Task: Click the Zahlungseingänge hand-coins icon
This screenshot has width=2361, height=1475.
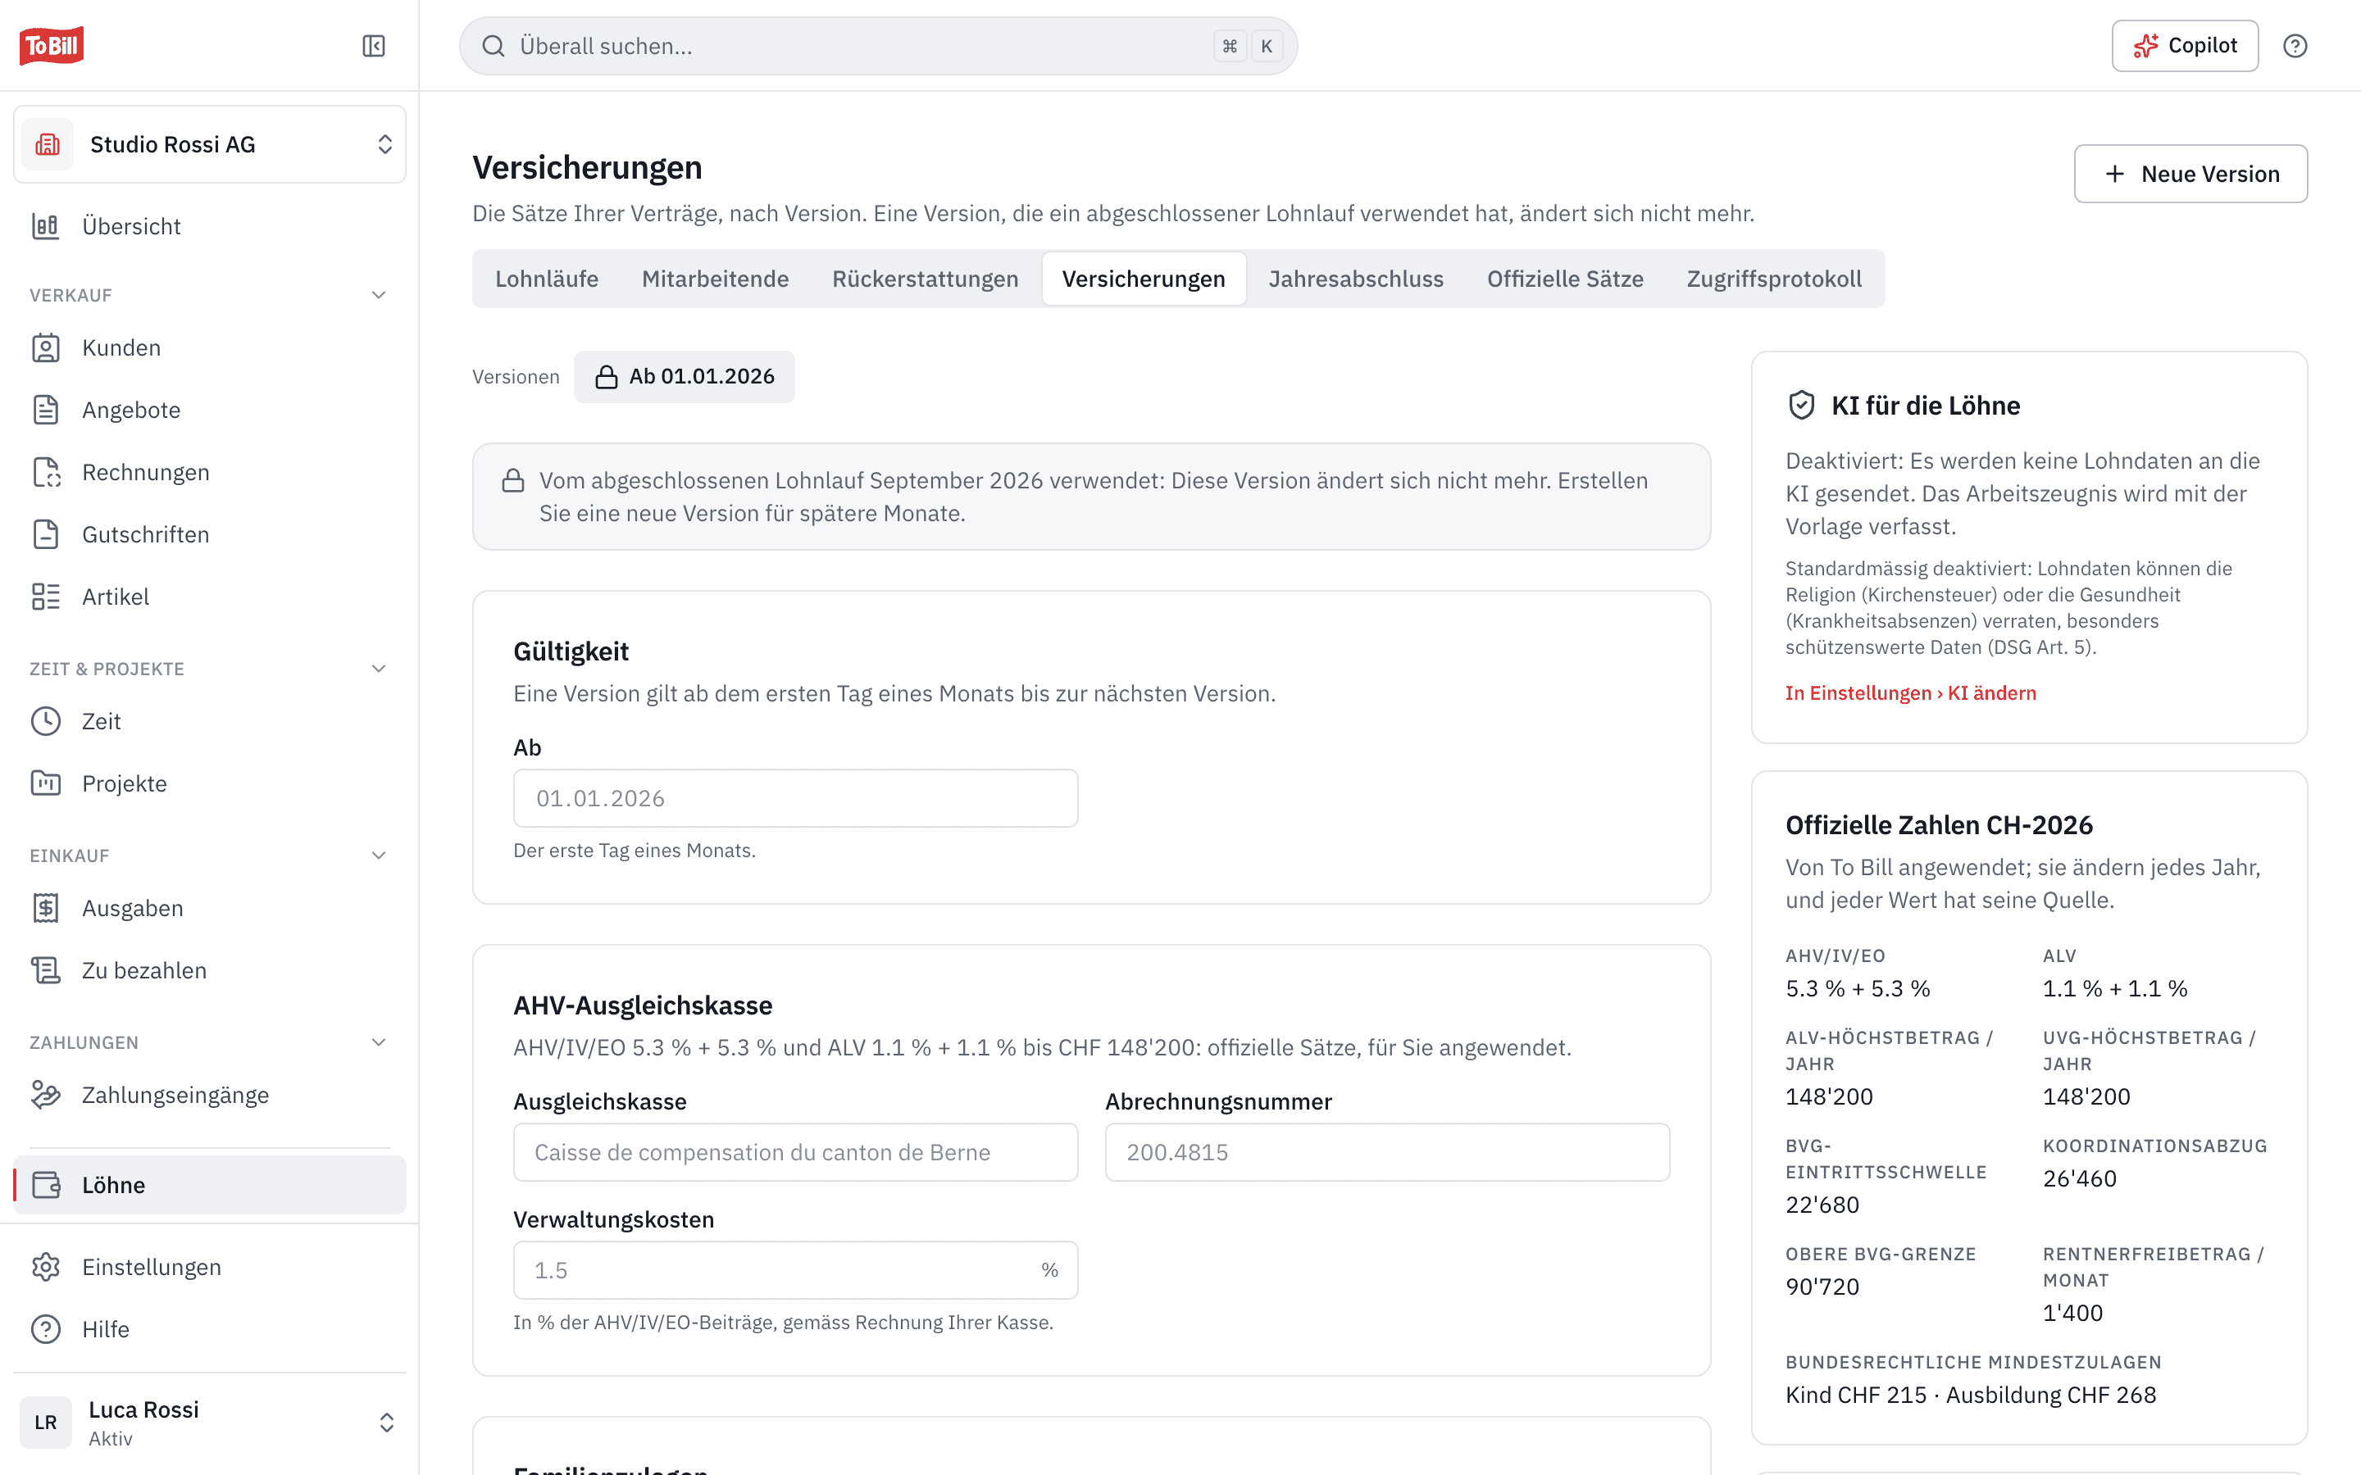Action: (x=46, y=1096)
